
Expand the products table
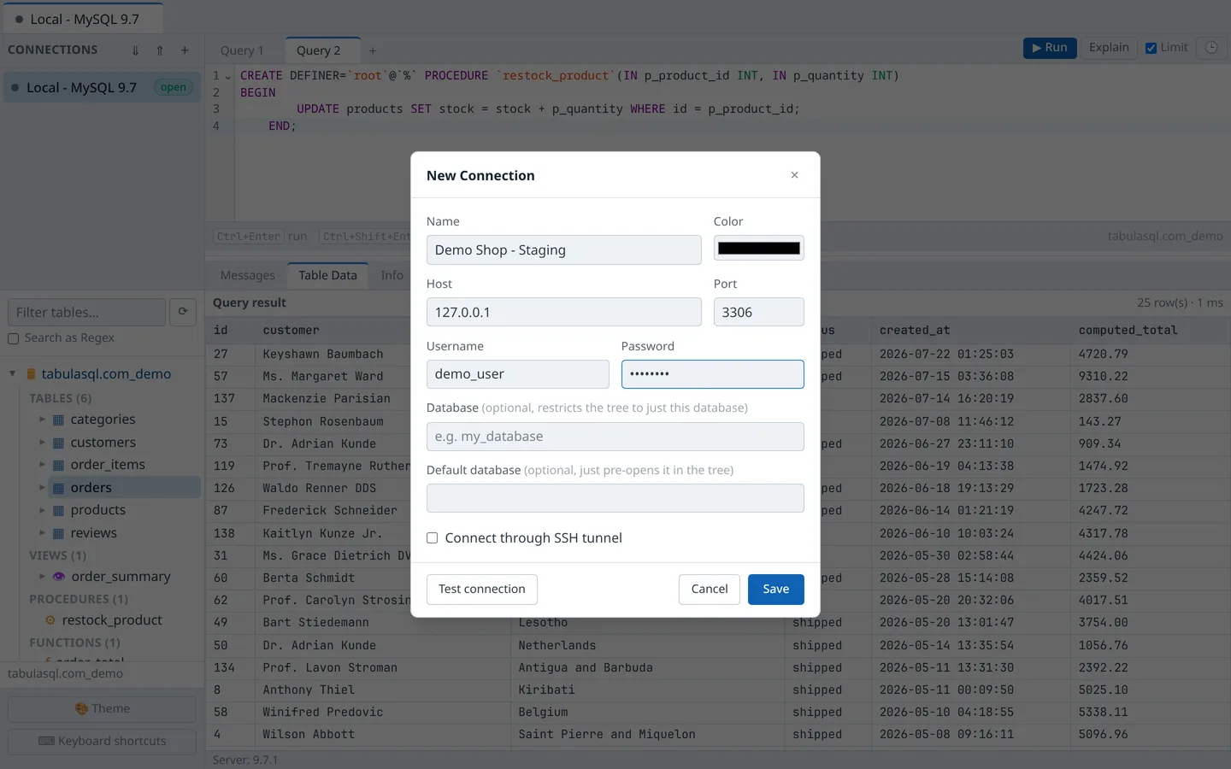click(43, 510)
